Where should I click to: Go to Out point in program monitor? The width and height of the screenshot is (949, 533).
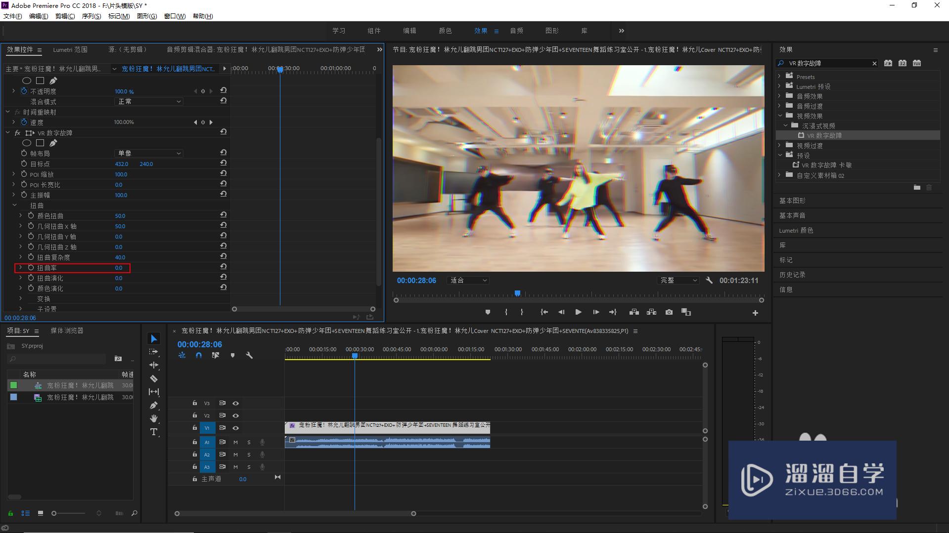click(x=613, y=312)
